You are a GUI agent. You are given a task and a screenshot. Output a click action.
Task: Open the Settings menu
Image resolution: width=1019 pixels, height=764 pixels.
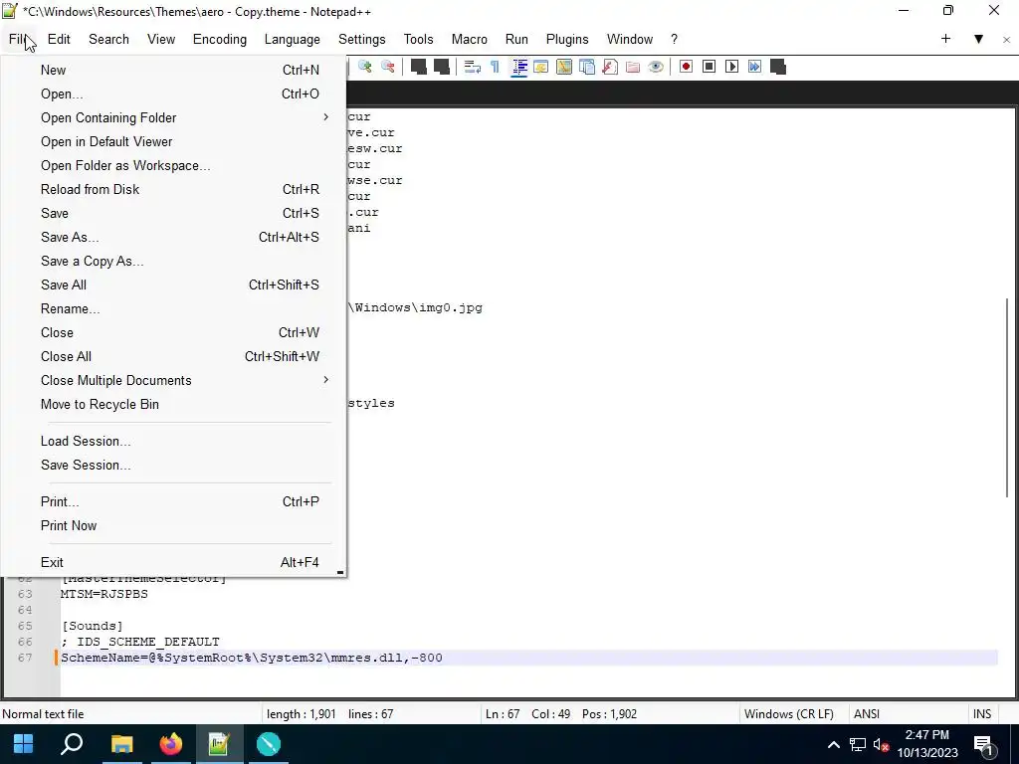[362, 39]
